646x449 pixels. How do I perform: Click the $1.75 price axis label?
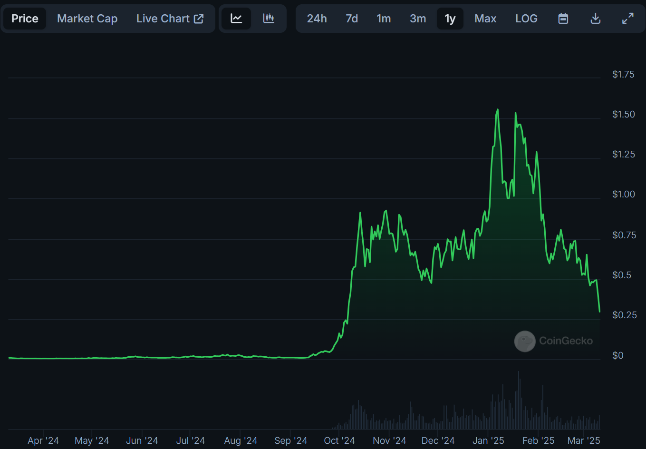(x=623, y=74)
